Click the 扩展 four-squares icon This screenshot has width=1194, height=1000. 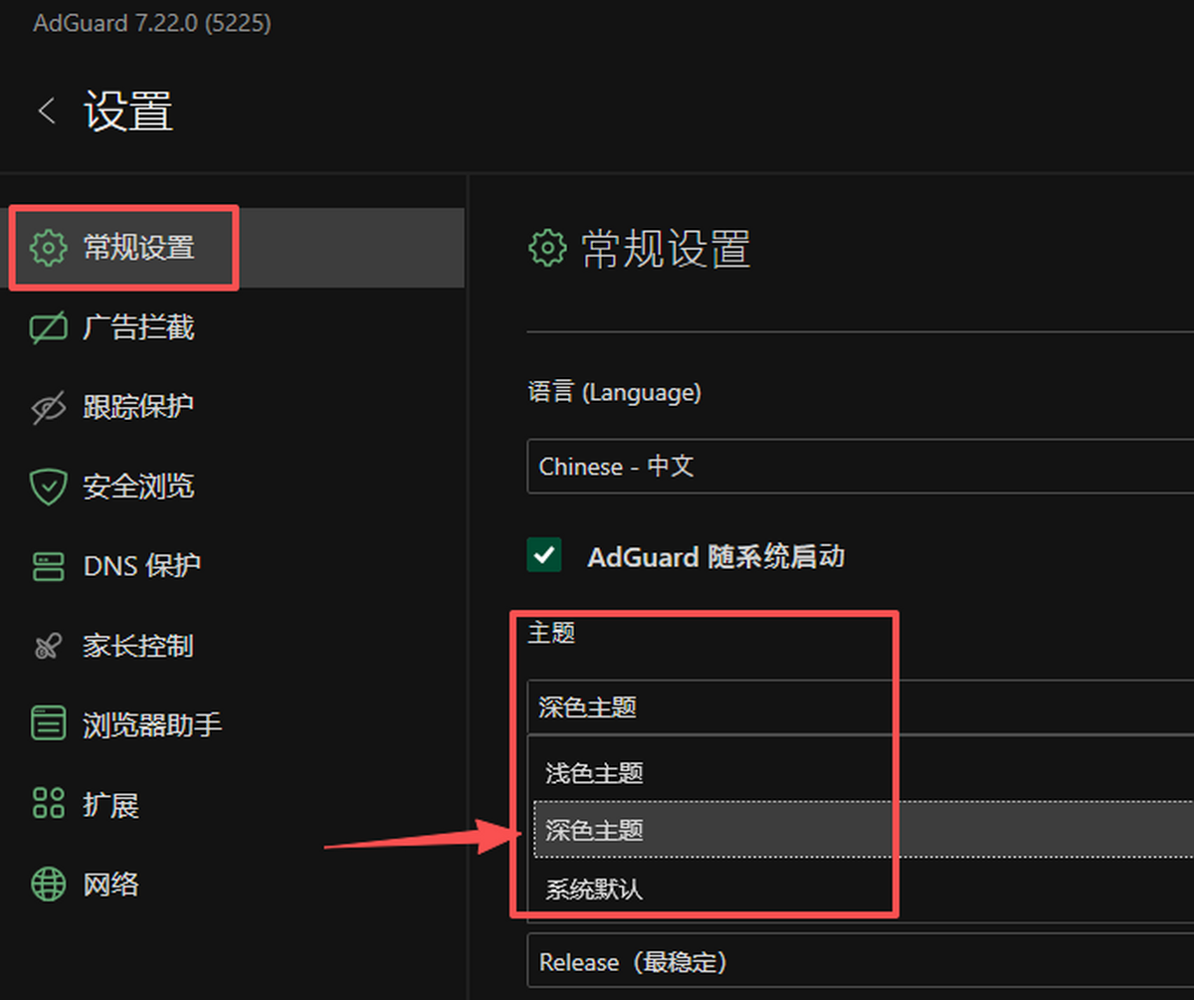pyautogui.click(x=48, y=804)
